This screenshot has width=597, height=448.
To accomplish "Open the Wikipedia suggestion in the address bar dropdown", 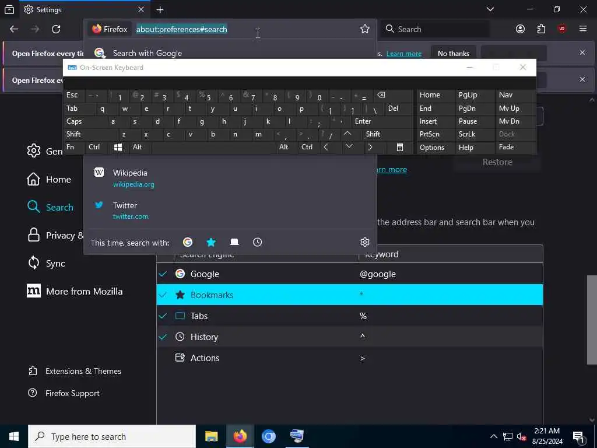I will tap(230, 178).
